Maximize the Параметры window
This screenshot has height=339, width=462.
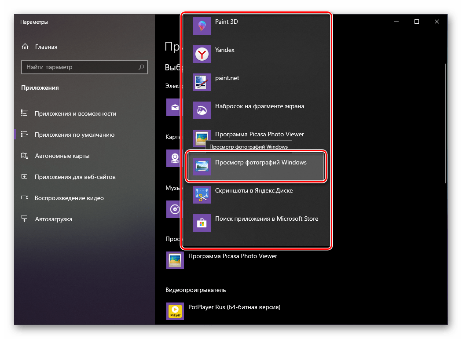(417, 22)
